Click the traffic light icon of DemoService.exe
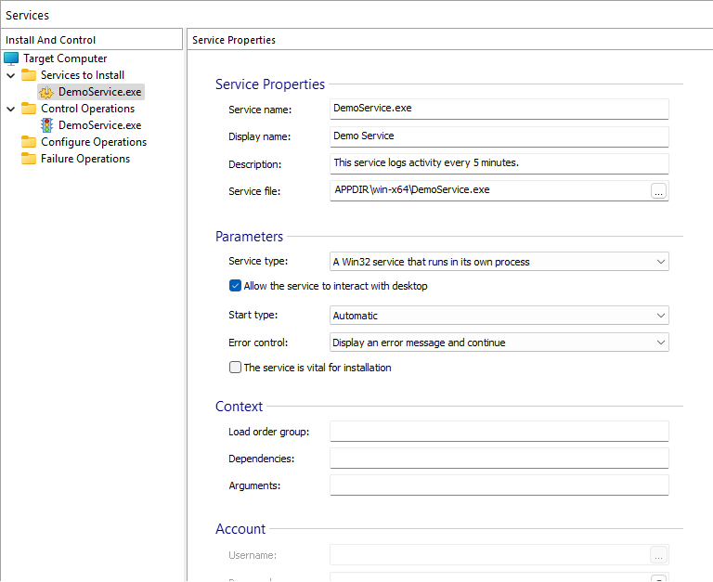 coord(46,125)
